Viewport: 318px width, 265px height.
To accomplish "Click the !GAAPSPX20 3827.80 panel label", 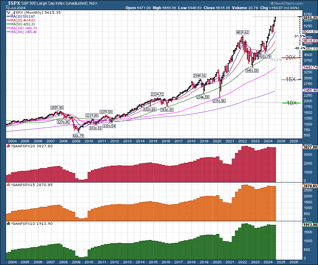I will (x=32, y=146).
